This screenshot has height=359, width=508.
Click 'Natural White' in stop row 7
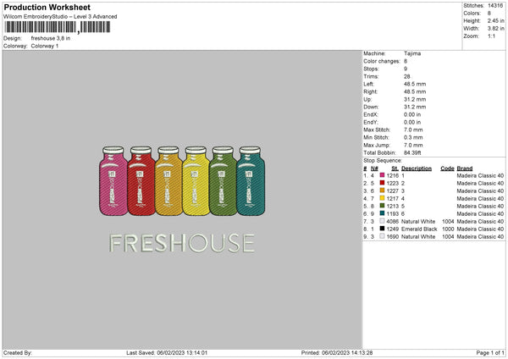[x=418, y=221]
